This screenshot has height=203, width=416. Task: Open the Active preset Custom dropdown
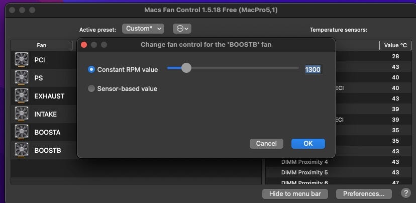[143, 29]
